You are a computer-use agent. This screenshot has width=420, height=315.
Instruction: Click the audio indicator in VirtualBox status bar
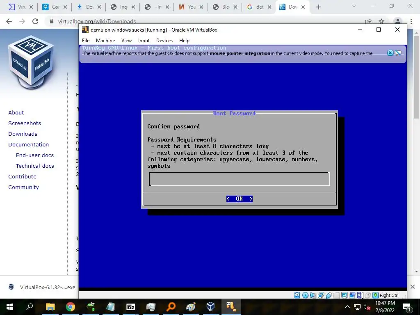pyautogui.click(x=313, y=295)
